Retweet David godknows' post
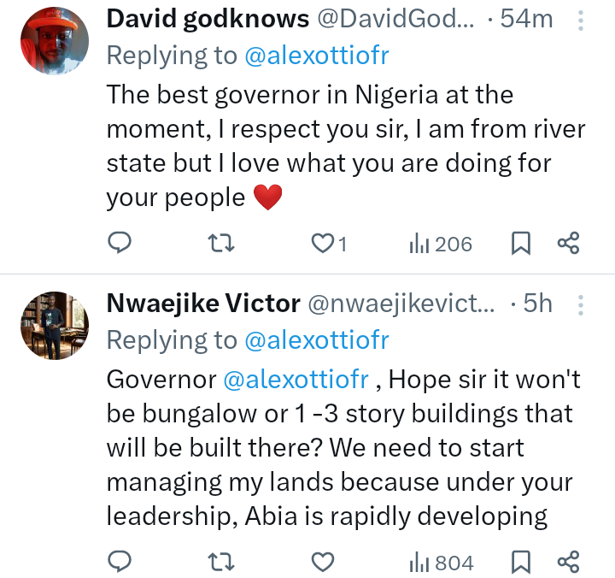Screen dimensions: 615x578 pos(222,245)
